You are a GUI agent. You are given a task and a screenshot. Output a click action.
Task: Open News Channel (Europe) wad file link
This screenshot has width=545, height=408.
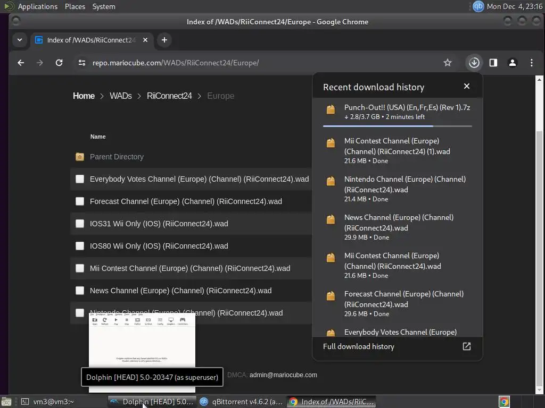click(181, 291)
